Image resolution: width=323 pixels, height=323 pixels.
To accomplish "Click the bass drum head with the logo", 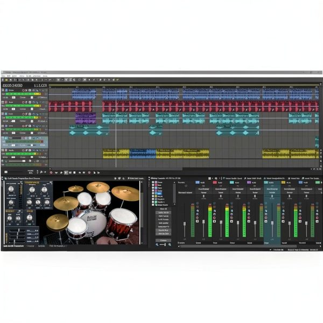I will coord(95,223).
